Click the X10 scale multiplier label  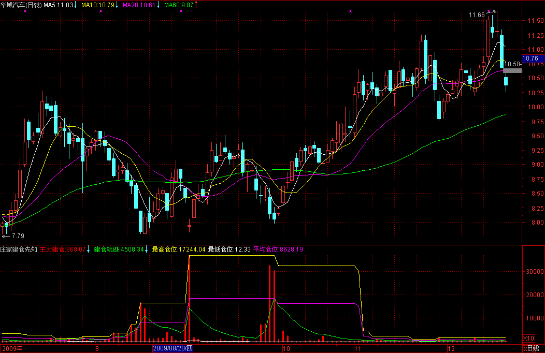(x=529, y=338)
